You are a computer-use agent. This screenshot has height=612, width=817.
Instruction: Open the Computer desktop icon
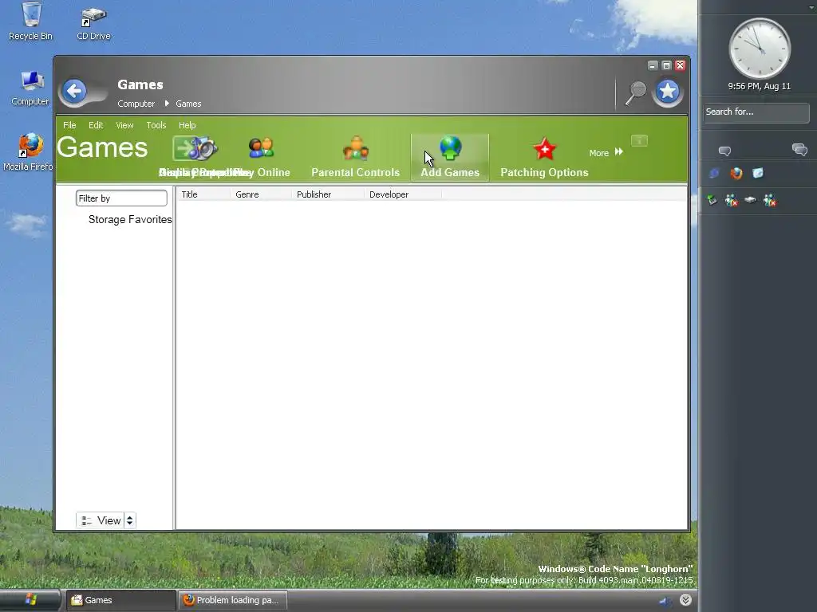click(30, 88)
